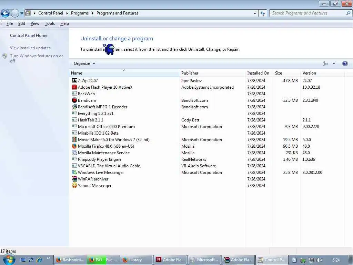Sort by the Size column header
353x265 pixels.
tap(286, 73)
